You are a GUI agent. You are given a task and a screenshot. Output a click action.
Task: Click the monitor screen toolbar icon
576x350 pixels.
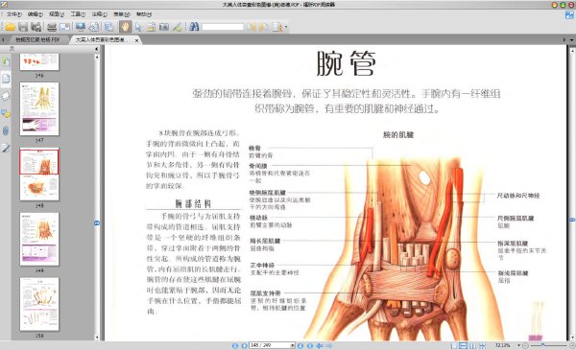point(80,27)
